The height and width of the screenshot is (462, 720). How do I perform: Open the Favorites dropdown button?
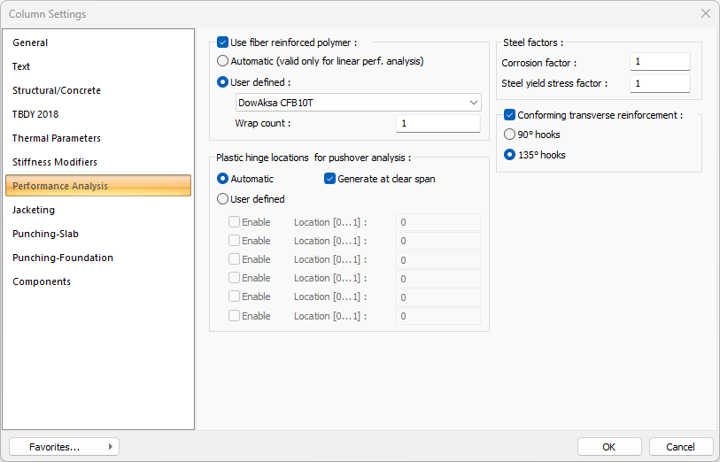point(64,447)
